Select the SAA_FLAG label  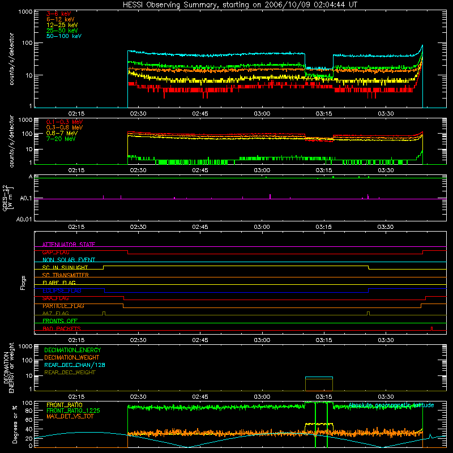(x=55, y=298)
